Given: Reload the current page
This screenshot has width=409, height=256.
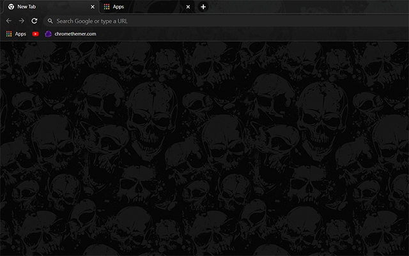Looking at the screenshot, I should 35,21.
